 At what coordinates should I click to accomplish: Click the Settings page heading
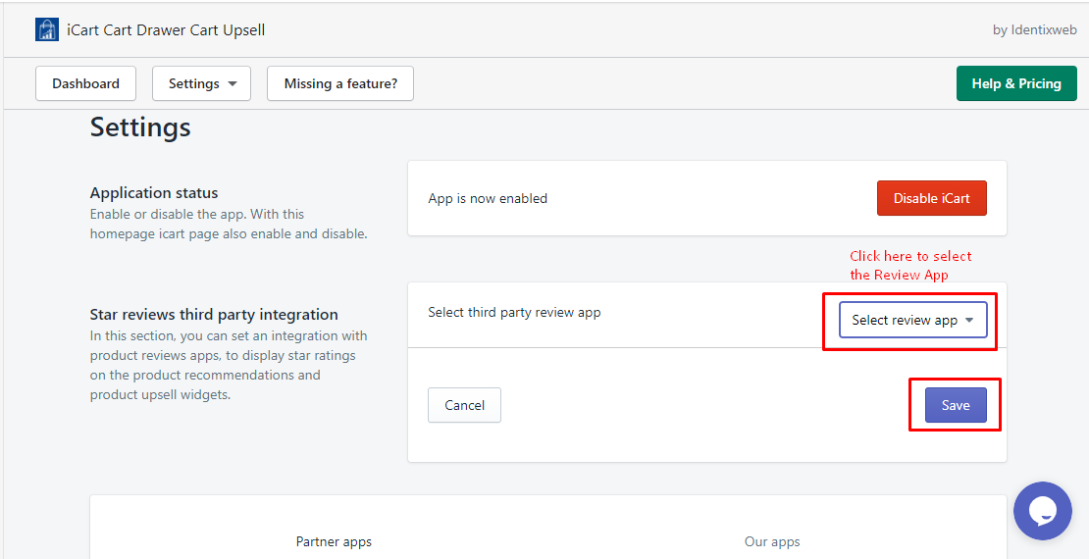click(140, 127)
